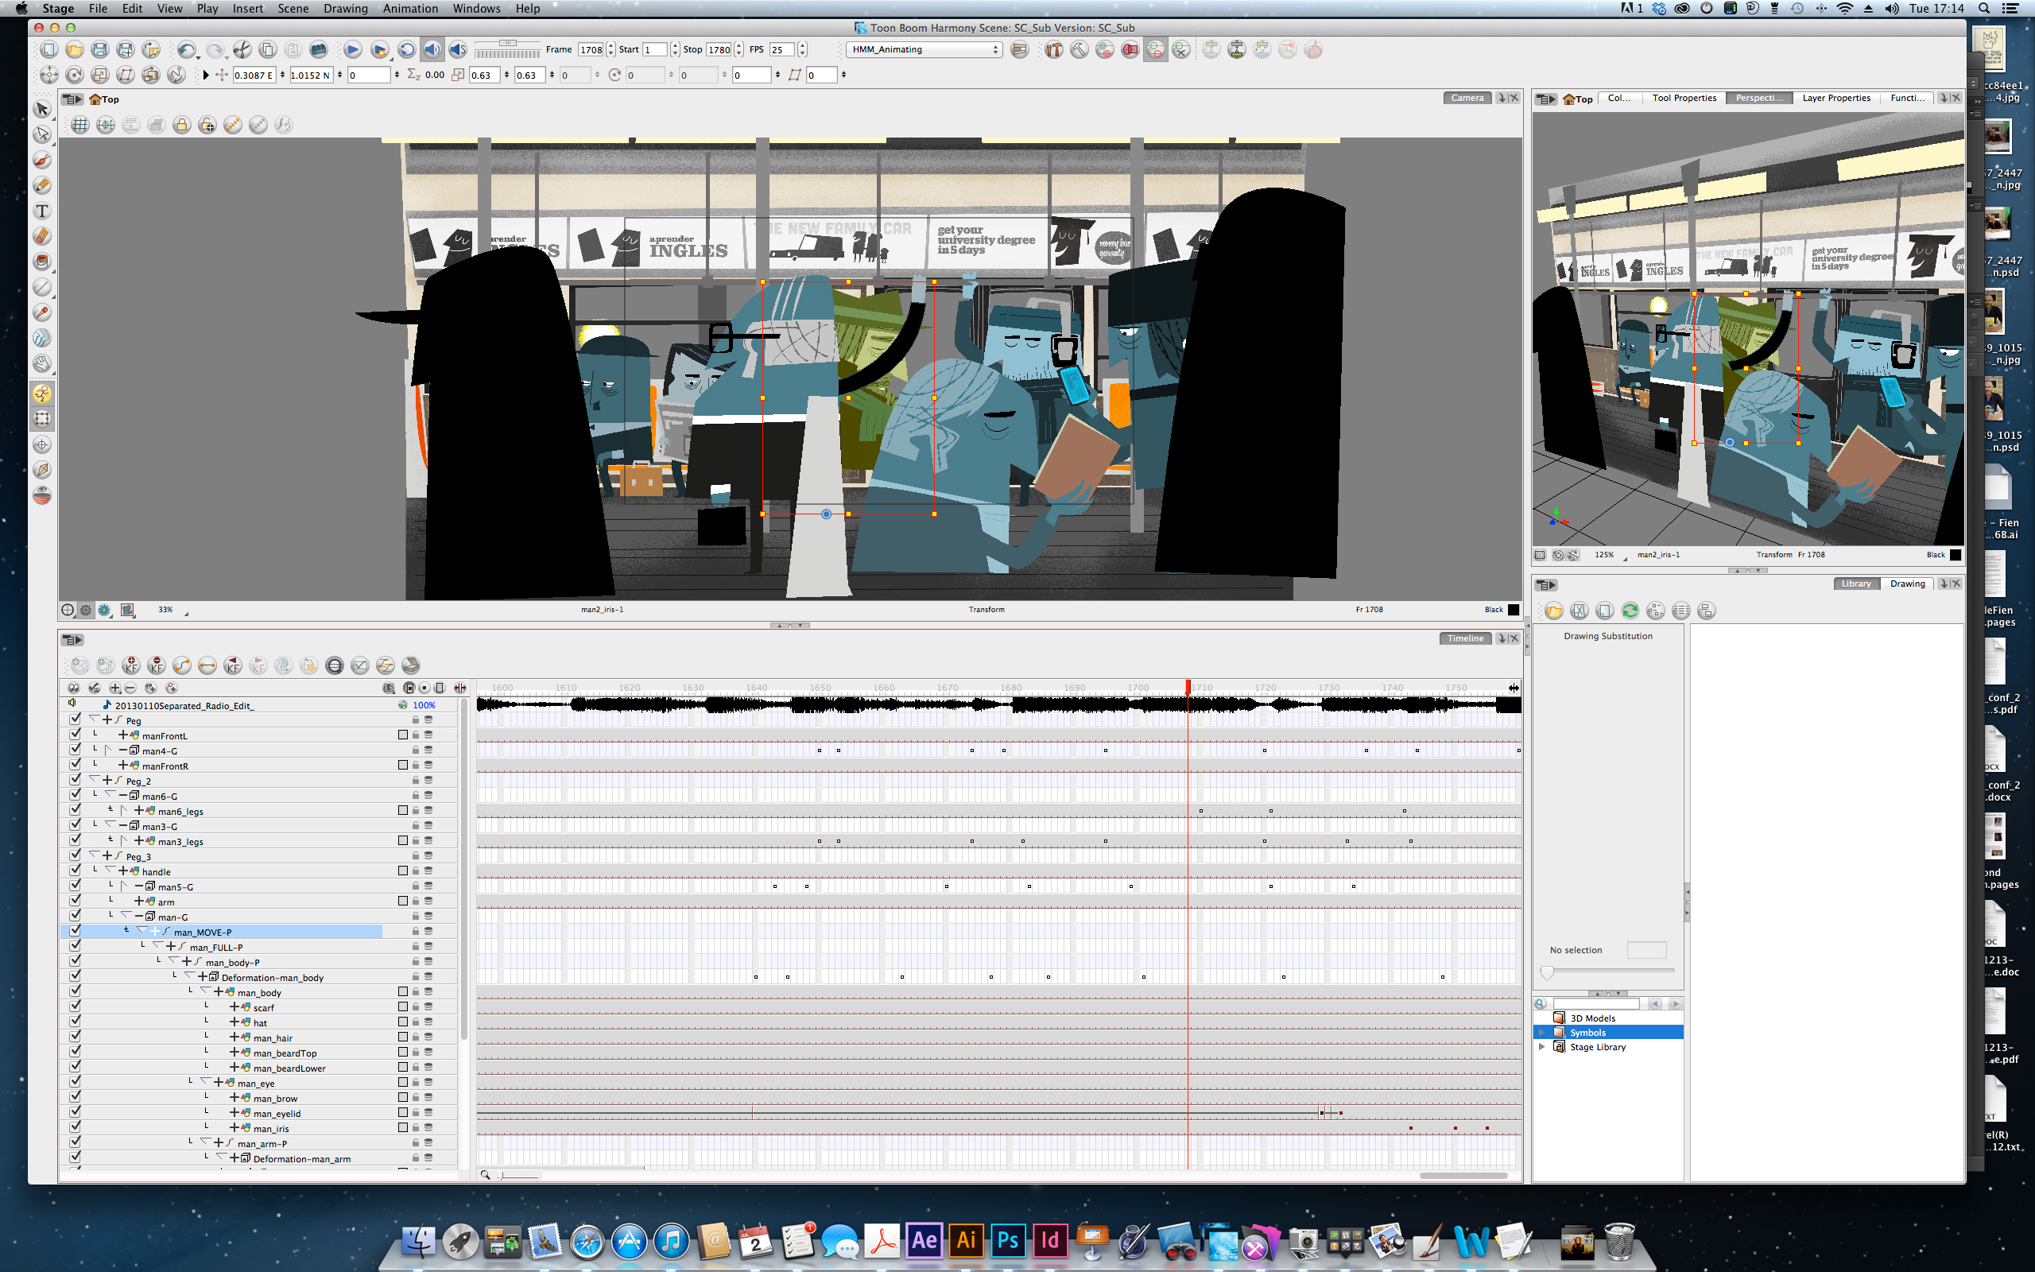Viewport: 2035px width, 1272px height.
Task: Select the Transform tool in tools sidebar
Action: point(42,419)
